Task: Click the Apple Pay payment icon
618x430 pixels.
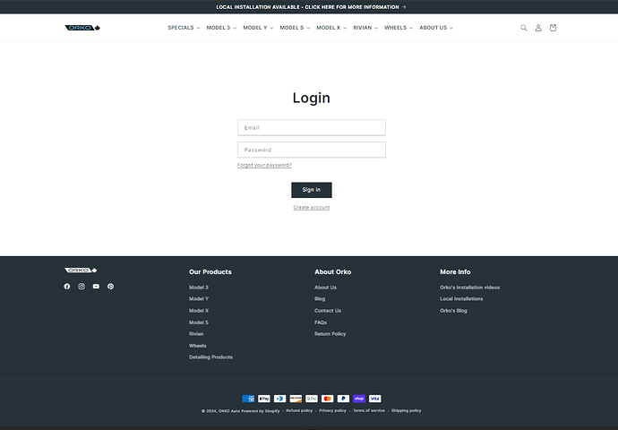Action: [264, 399]
